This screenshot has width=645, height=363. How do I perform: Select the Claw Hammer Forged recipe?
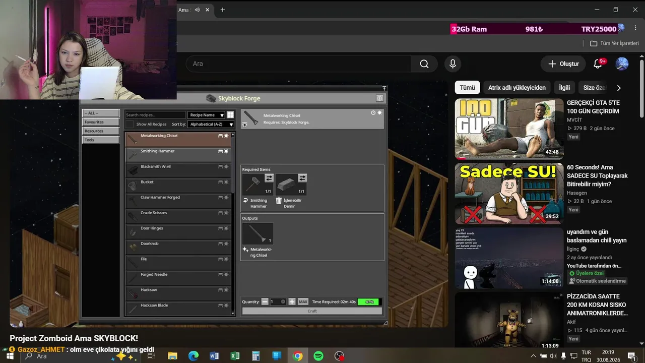click(x=178, y=201)
